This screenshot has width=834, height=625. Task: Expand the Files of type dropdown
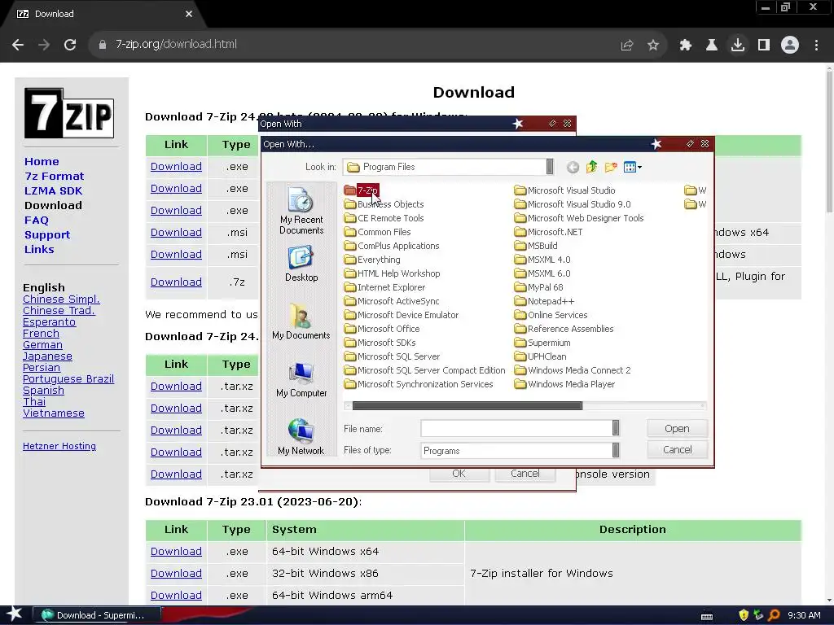[616, 450]
